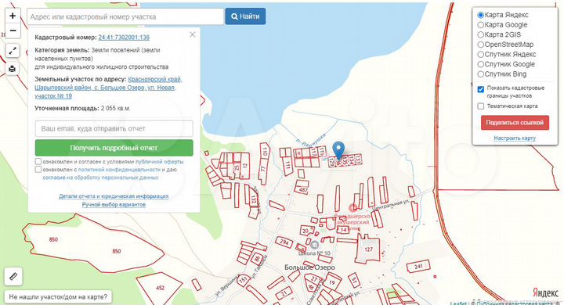Click the blue map pin marker
The image size is (564, 305).
tap(338, 150)
